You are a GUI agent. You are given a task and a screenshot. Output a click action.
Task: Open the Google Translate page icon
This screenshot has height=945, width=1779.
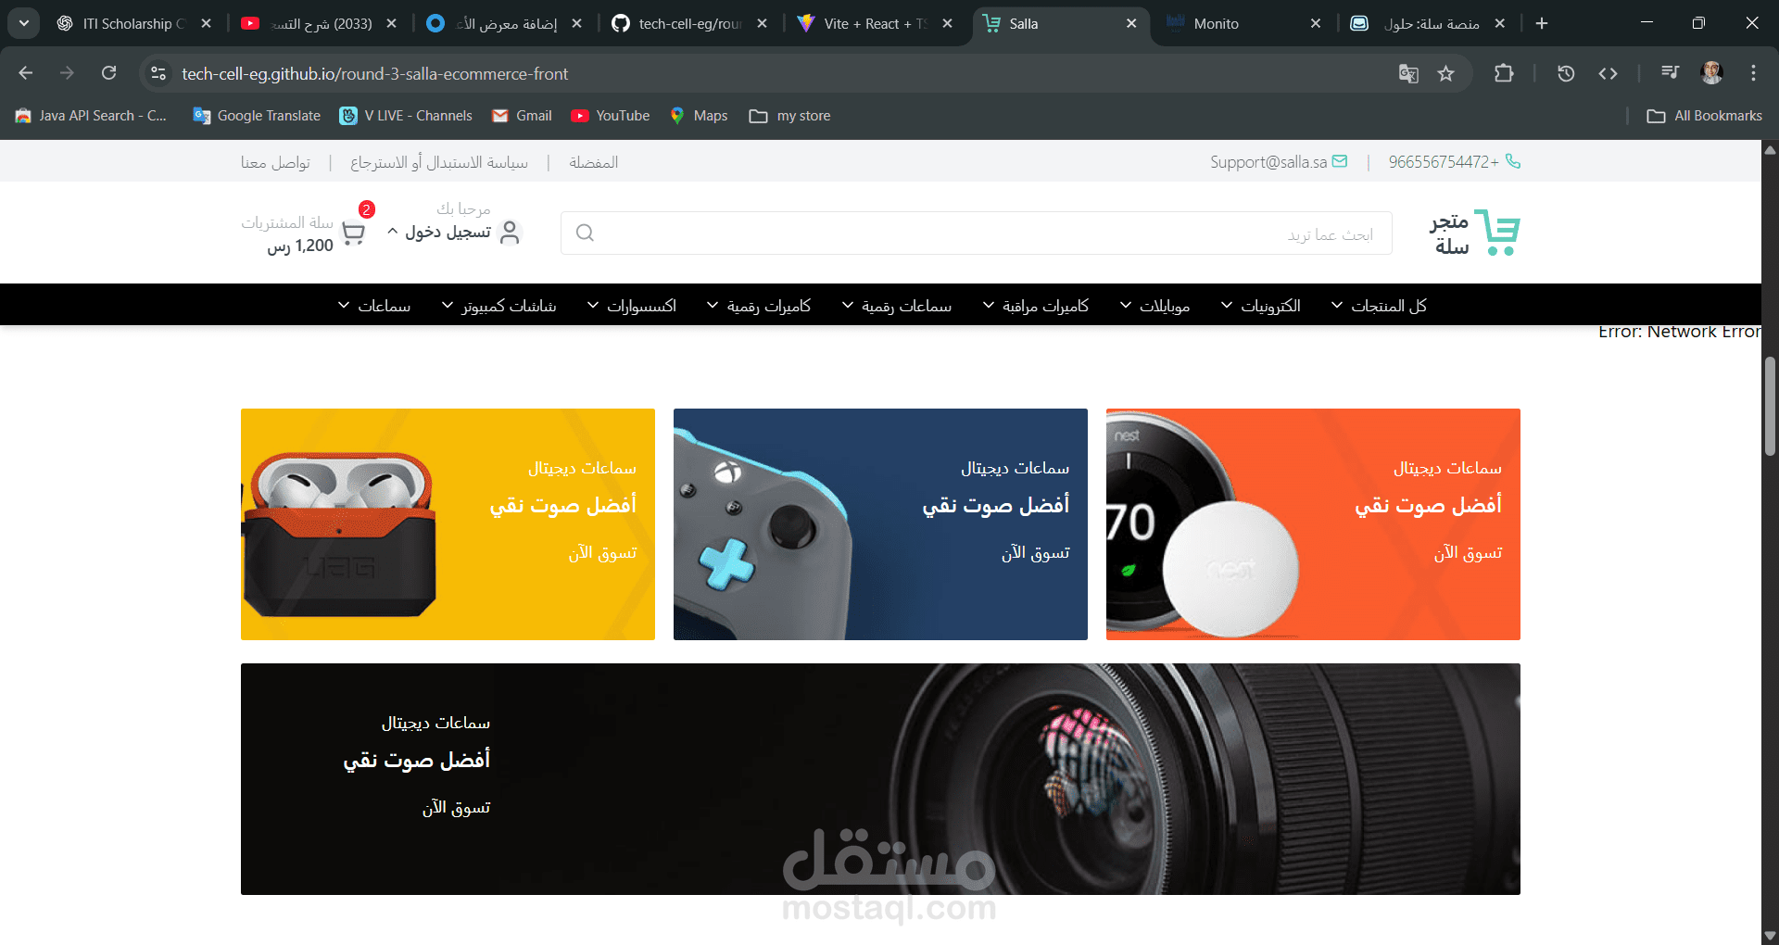point(1408,73)
